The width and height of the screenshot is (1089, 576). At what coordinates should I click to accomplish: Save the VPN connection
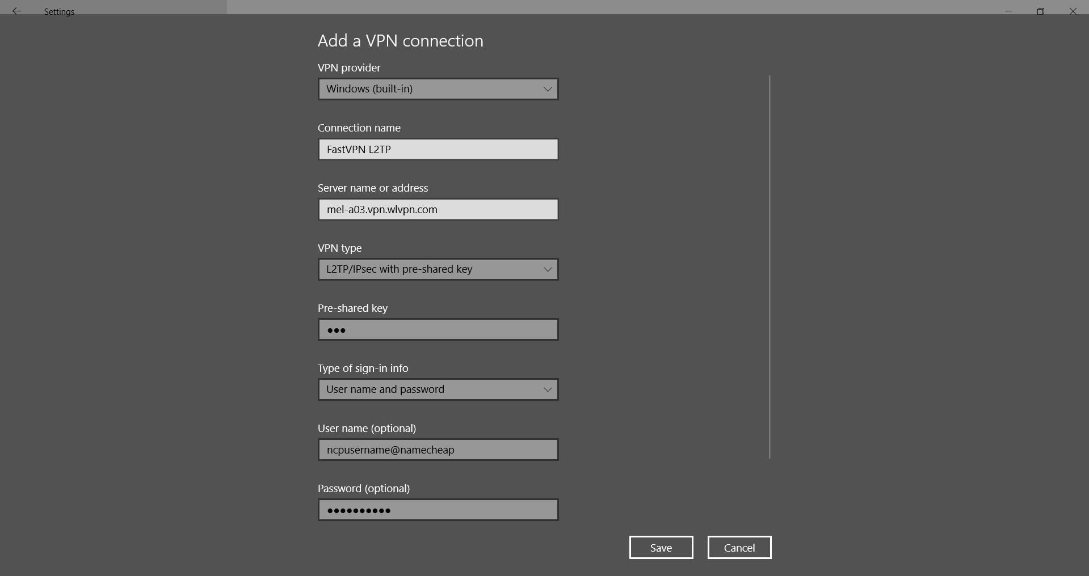[661, 548]
